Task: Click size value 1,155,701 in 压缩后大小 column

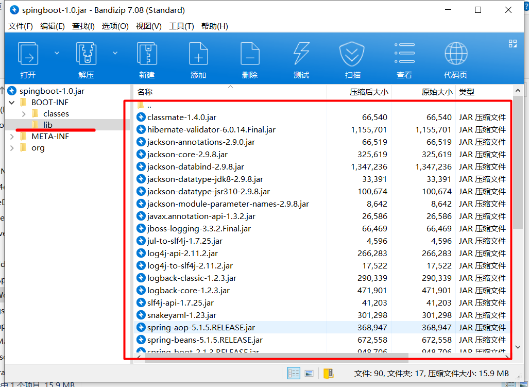Action: tap(369, 129)
